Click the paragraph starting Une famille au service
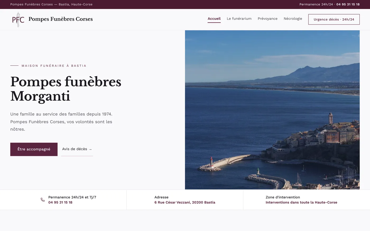This screenshot has width=370, height=231. pos(61,122)
